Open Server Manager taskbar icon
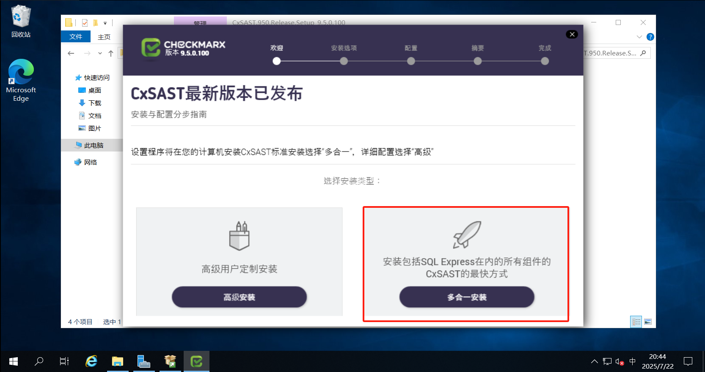 point(144,361)
